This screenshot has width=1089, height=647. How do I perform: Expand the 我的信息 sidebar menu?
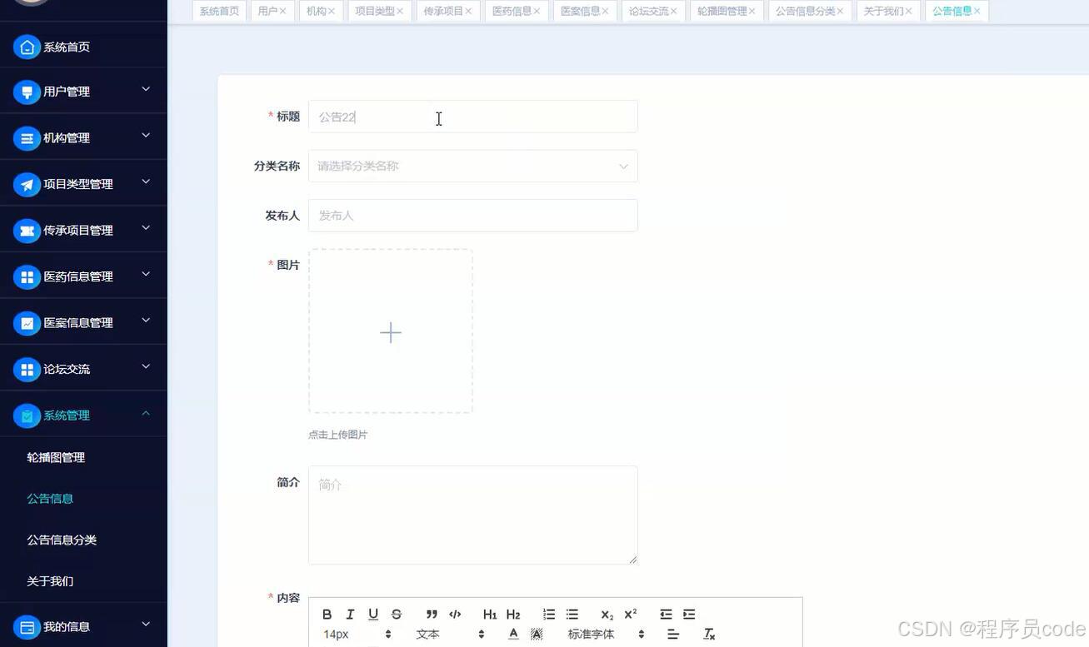[x=83, y=627]
